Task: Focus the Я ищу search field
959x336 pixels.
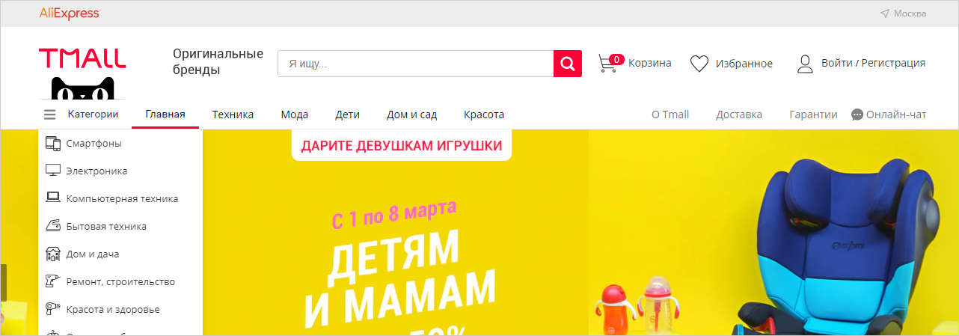Action: click(x=416, y=64)
